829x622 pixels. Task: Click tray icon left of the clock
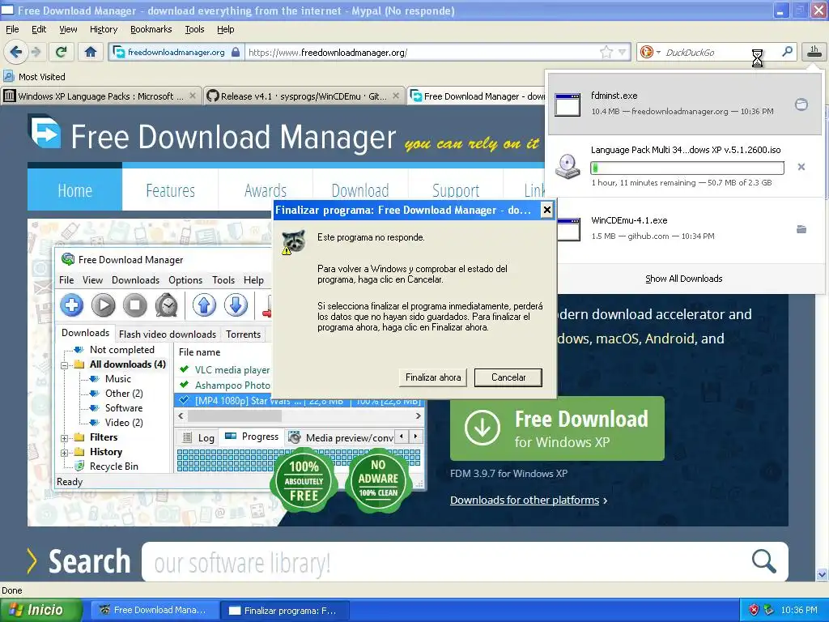click(769, 610)
